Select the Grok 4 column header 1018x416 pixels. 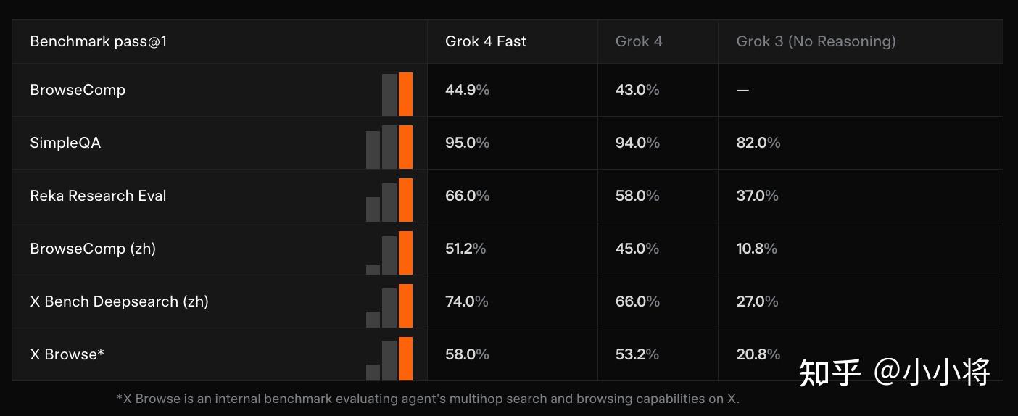tap(639, 41)
